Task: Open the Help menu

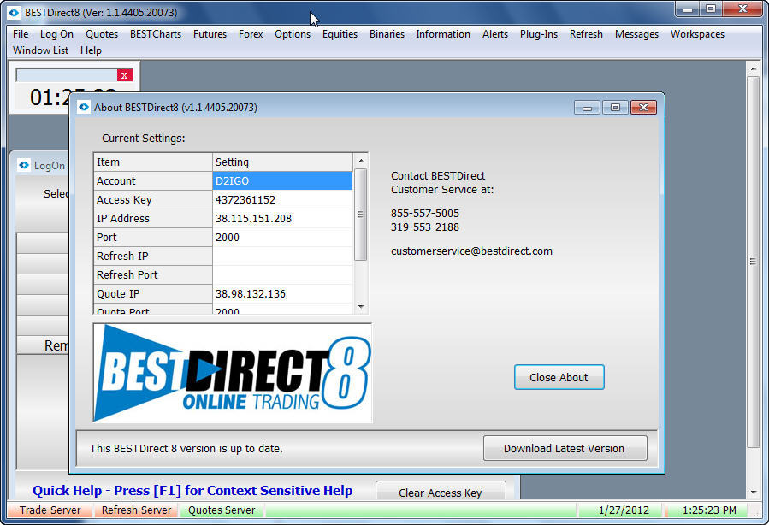Action: (x=91, y=50)
